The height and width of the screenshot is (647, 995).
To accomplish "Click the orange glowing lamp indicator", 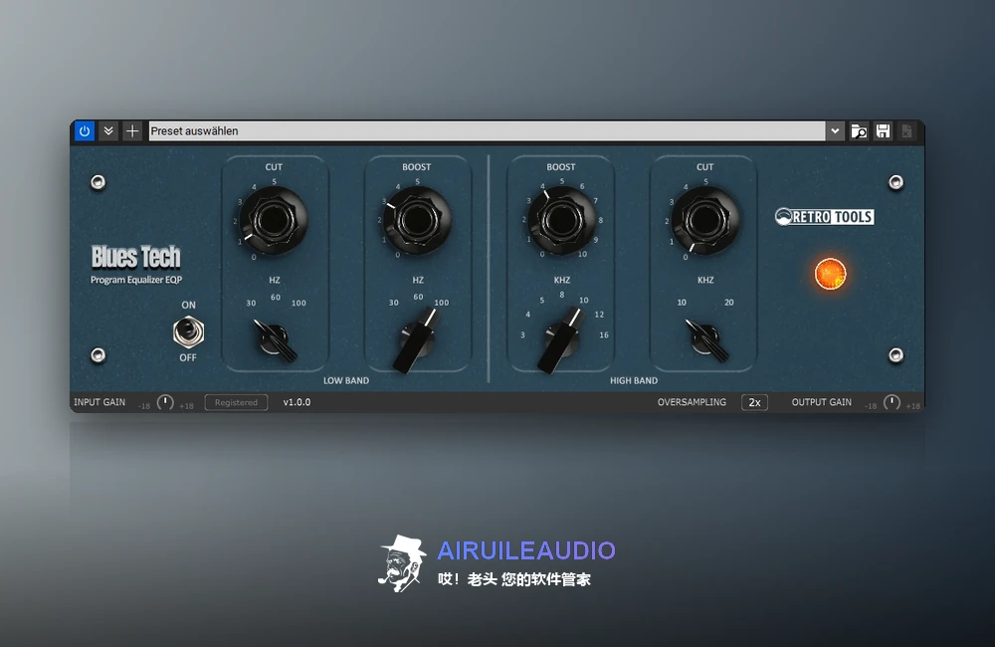I will point(830,274).
